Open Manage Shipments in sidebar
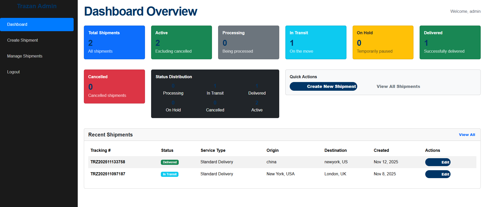The width and height of the screenshot is (482, 207). (x=25, y=56)
